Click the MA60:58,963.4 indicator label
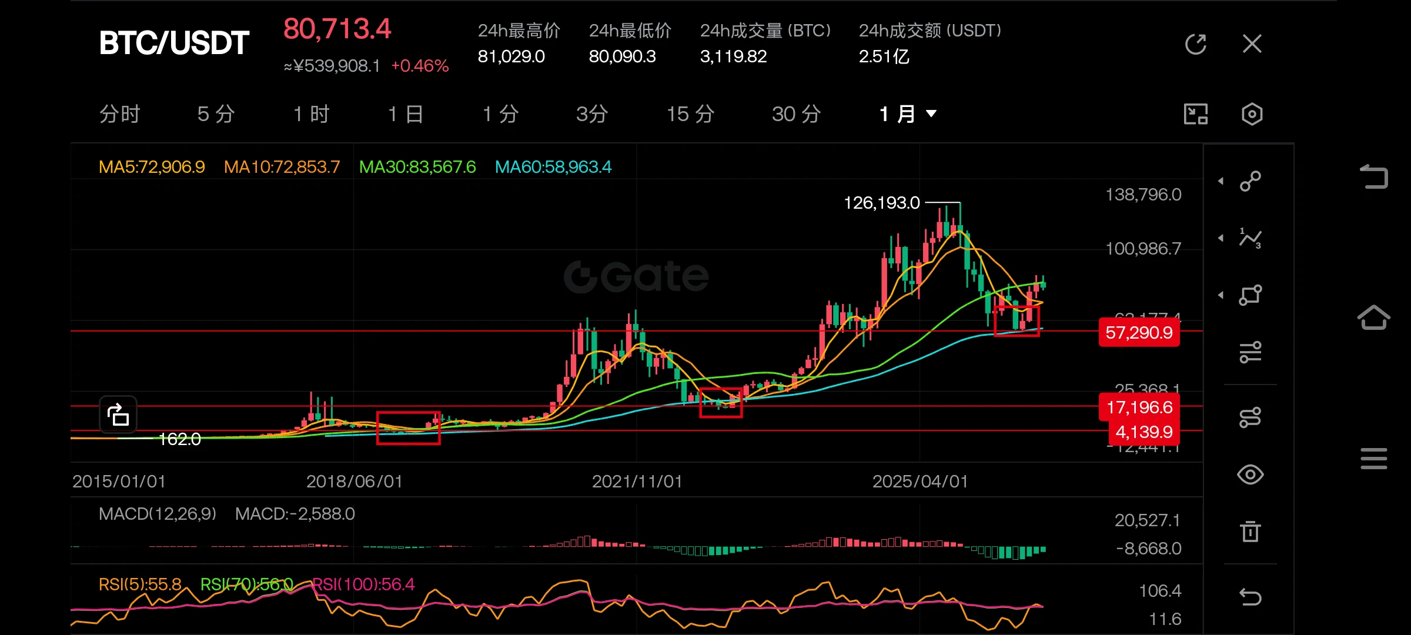Viewport: 1411px width, 635px height. click(553, 167)
